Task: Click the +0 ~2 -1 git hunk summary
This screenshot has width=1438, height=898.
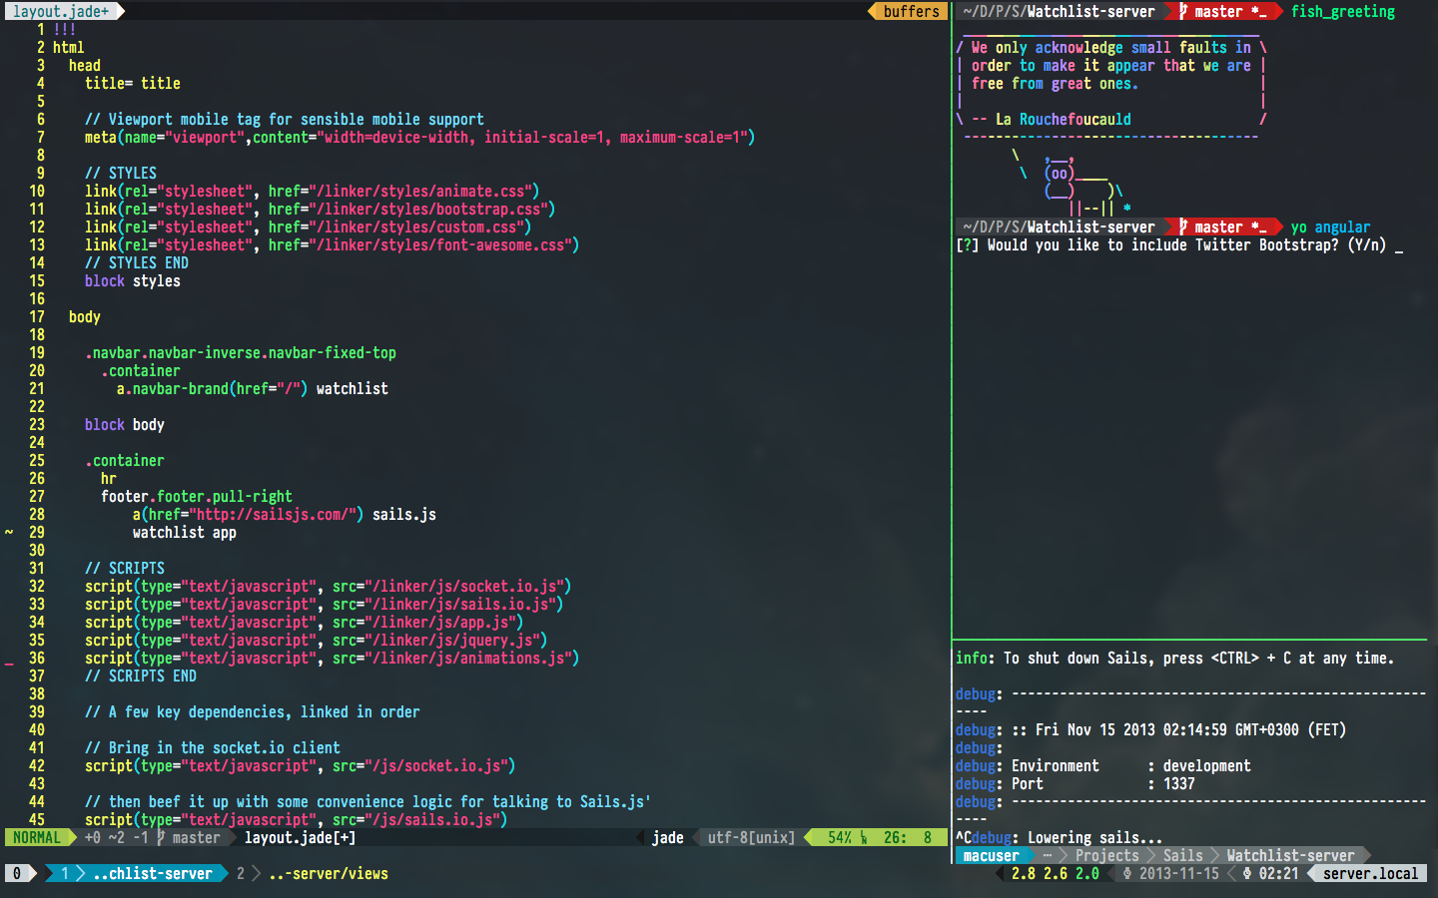Action: click(116, 837)
